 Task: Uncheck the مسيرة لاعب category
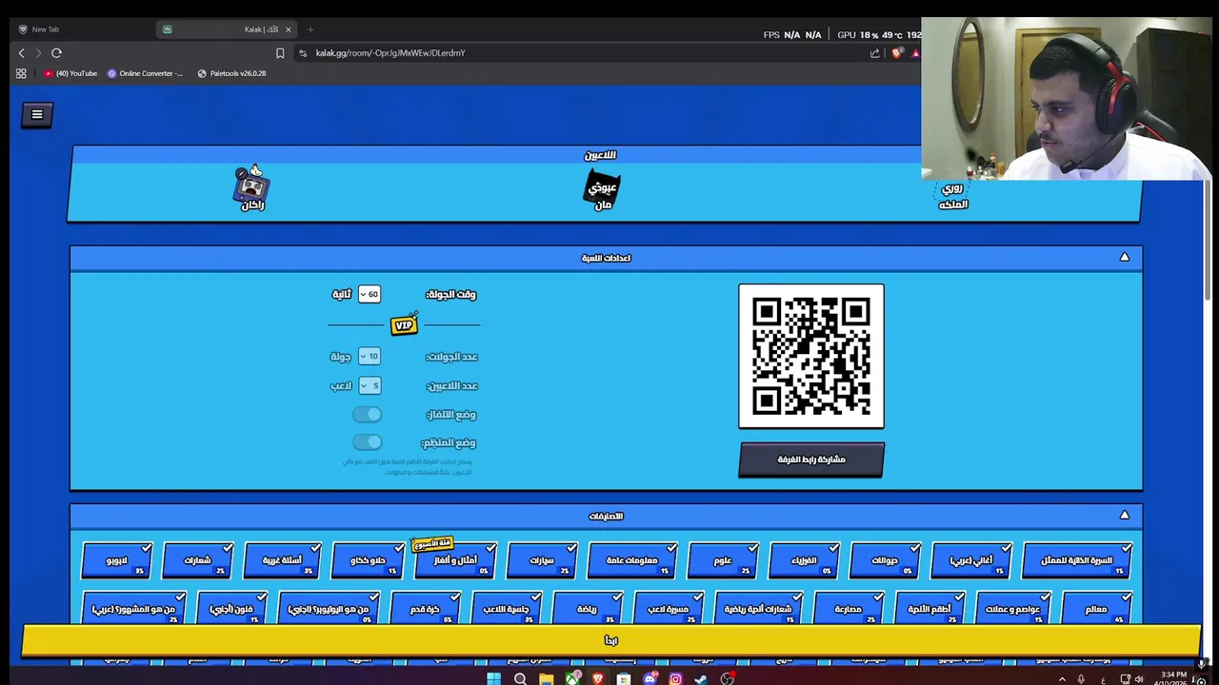click(x=668, y=609)
